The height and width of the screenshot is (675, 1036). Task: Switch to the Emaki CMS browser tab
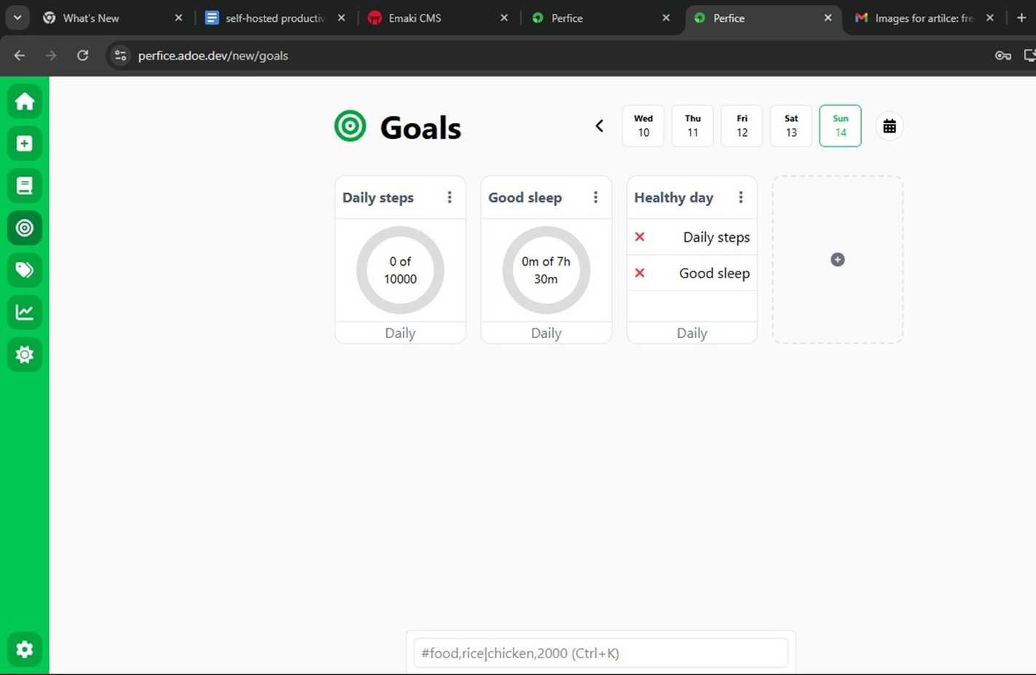click(415, 18)
